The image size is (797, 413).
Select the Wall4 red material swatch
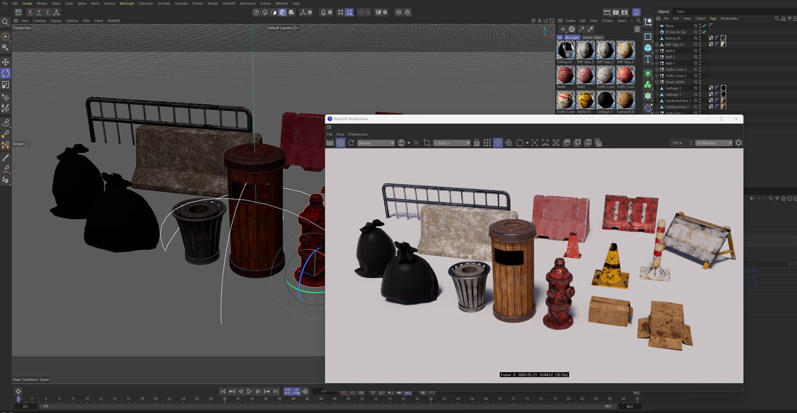[565, 75]
